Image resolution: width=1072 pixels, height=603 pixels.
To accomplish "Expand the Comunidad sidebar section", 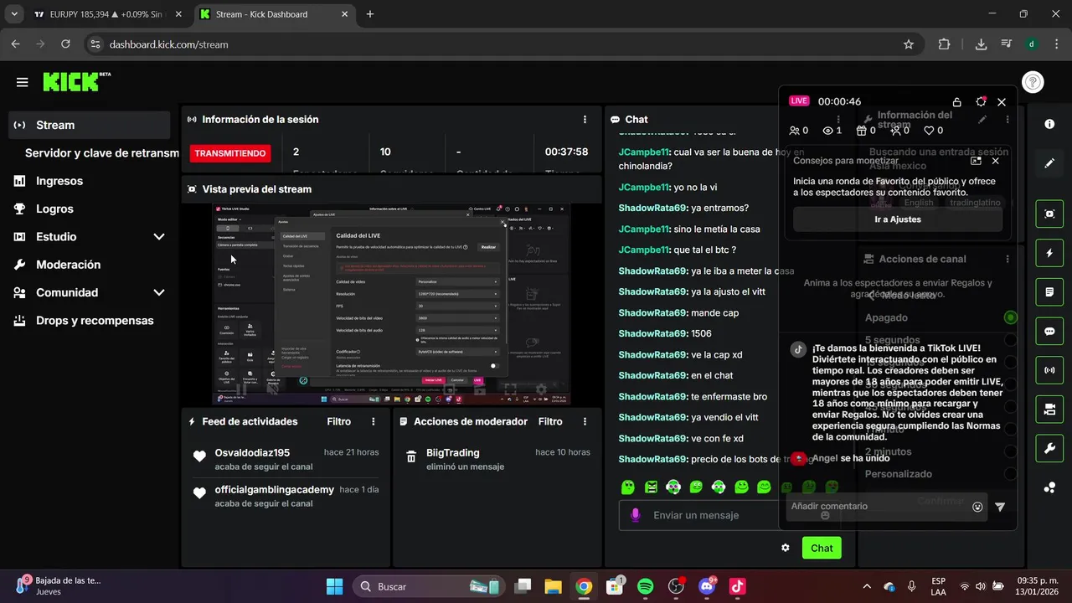I will click(x=159, y=292).
